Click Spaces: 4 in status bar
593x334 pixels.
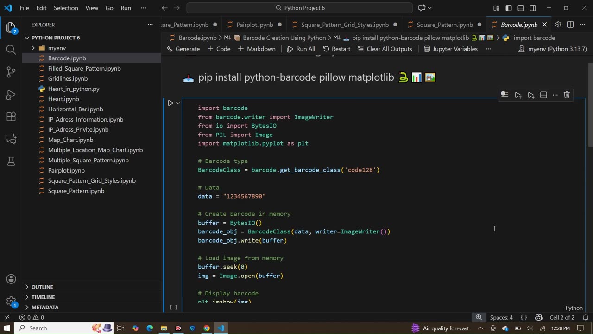click(501, 317)
